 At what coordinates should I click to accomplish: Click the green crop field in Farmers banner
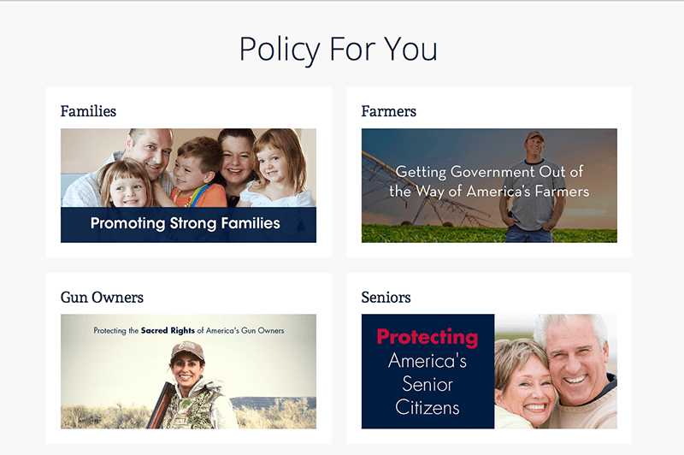click(x=436, y=233)
